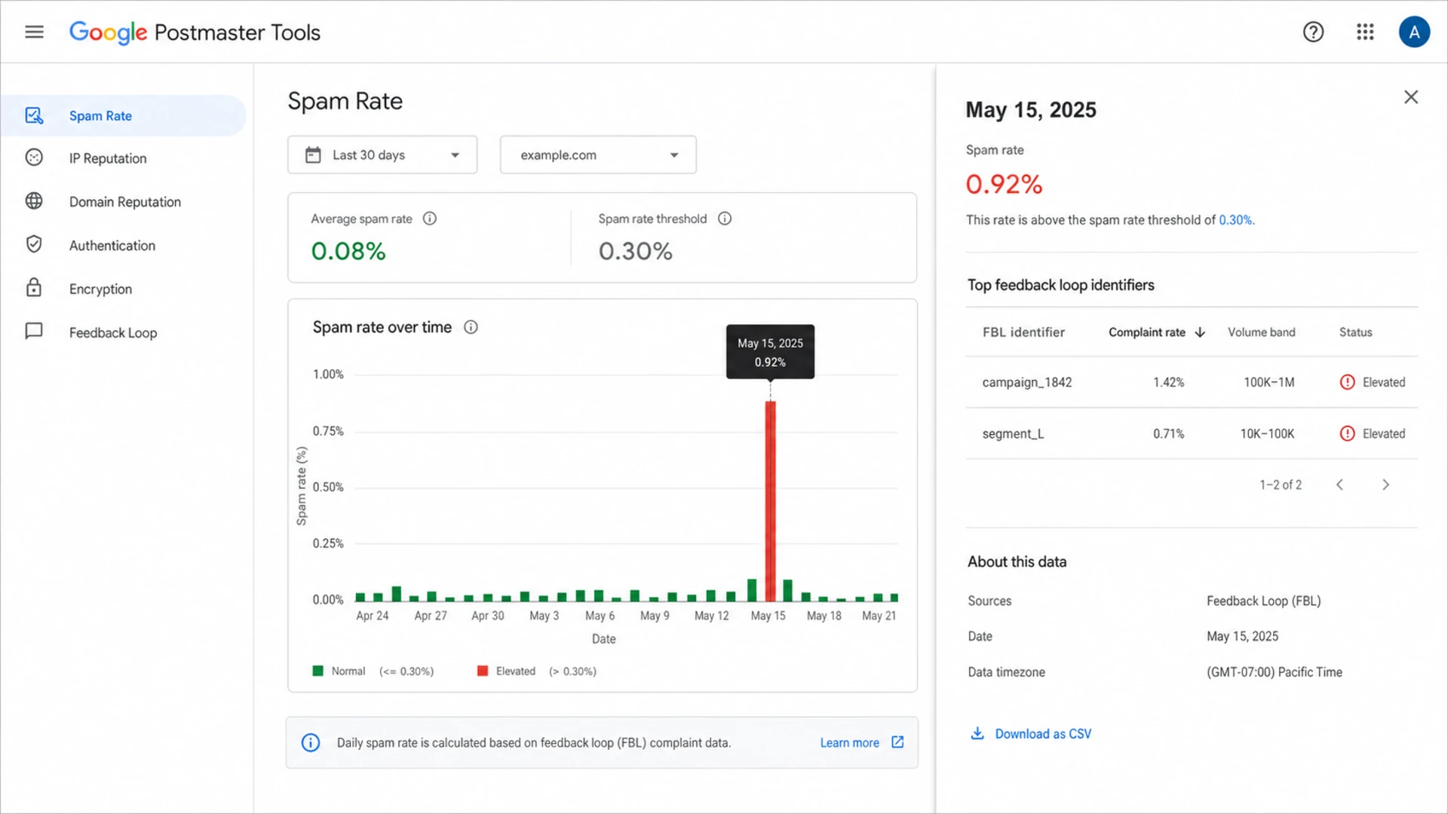Screen dimensions: 1448x814
Task: Show info for Spam rate threshold
Action: coord(725,219)
